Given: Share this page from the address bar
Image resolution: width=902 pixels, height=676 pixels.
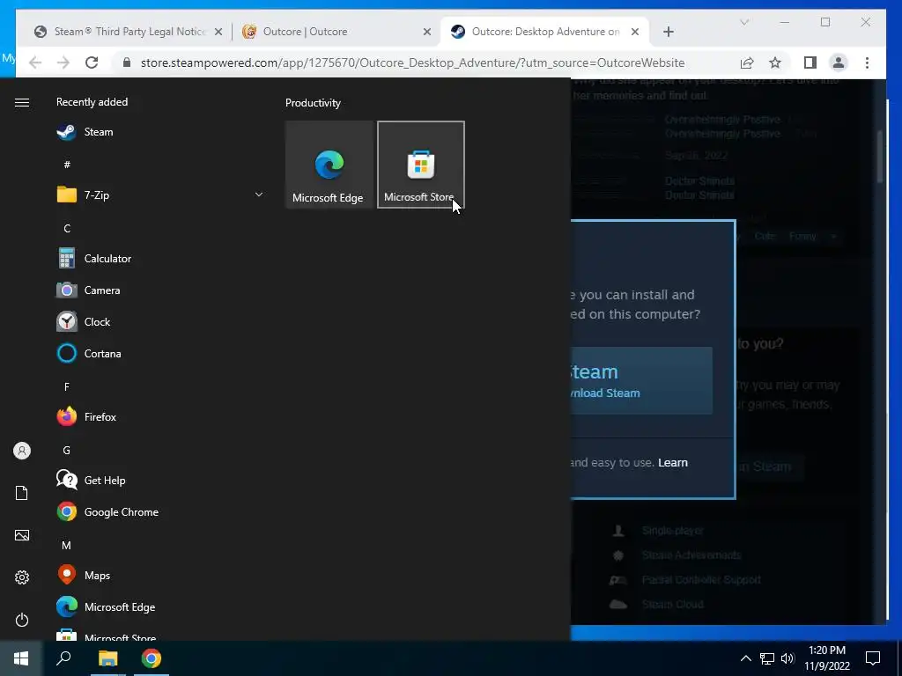Looking at the screenshot, I should pyautogui.click(x=747, y=62).
